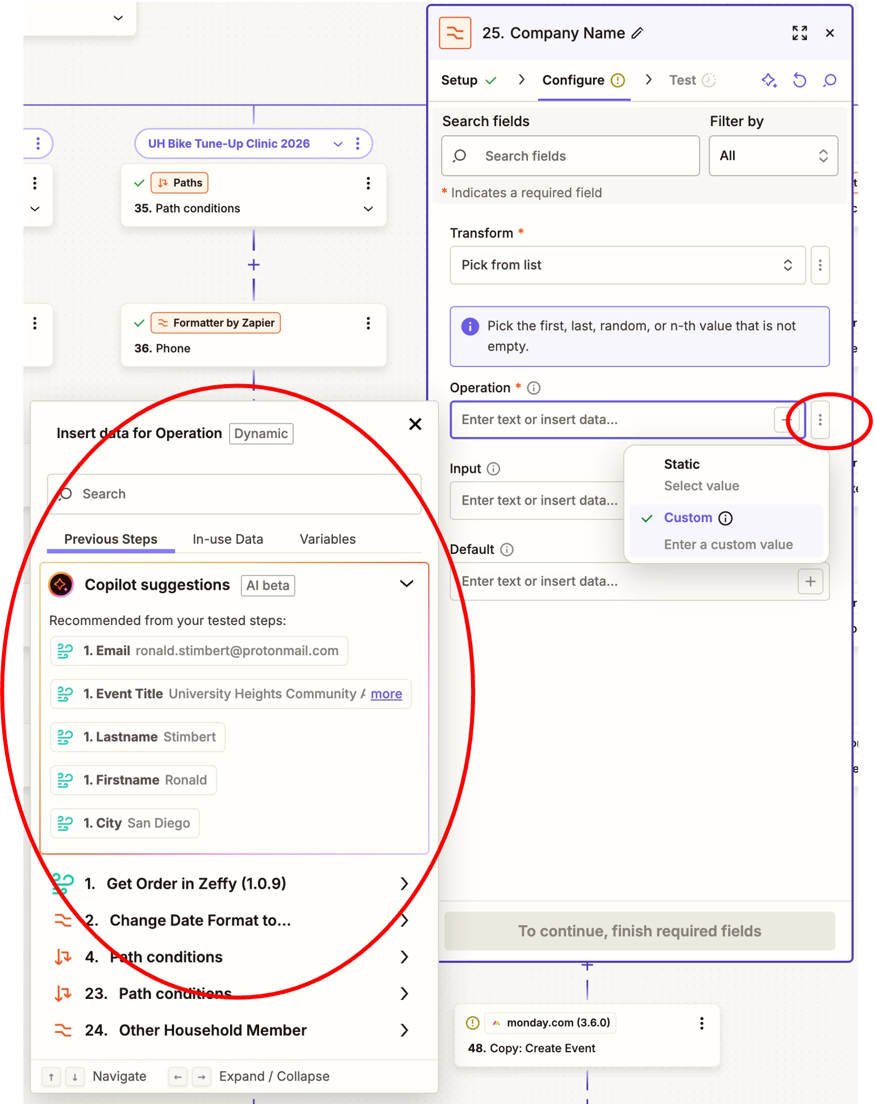Screen dimensions: 875x1104
Task: Click the undo/revert arrow icon
Action: (x=799, y=80)
